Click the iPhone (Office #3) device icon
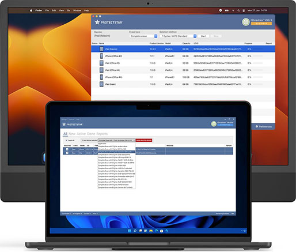 (x=101, y=56)
